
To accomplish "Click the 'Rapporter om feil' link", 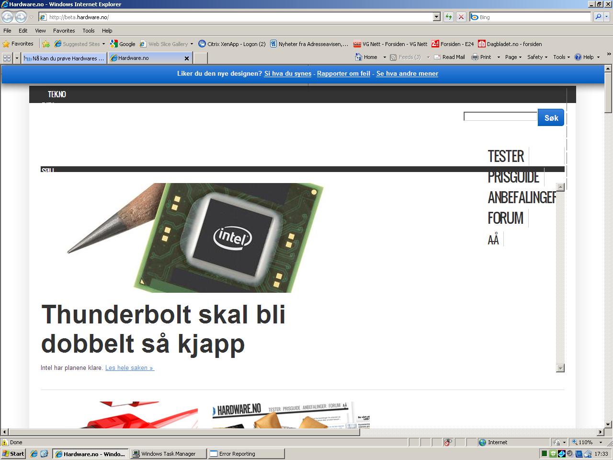I will (343, 74).
